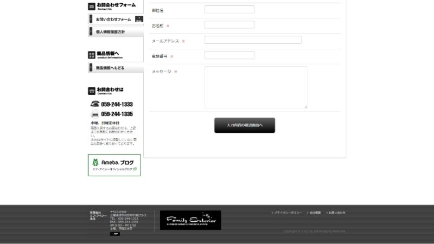Click お問い合わせ footer link
The height and width of the screenshot is (244, 434).
coord(336,213)
